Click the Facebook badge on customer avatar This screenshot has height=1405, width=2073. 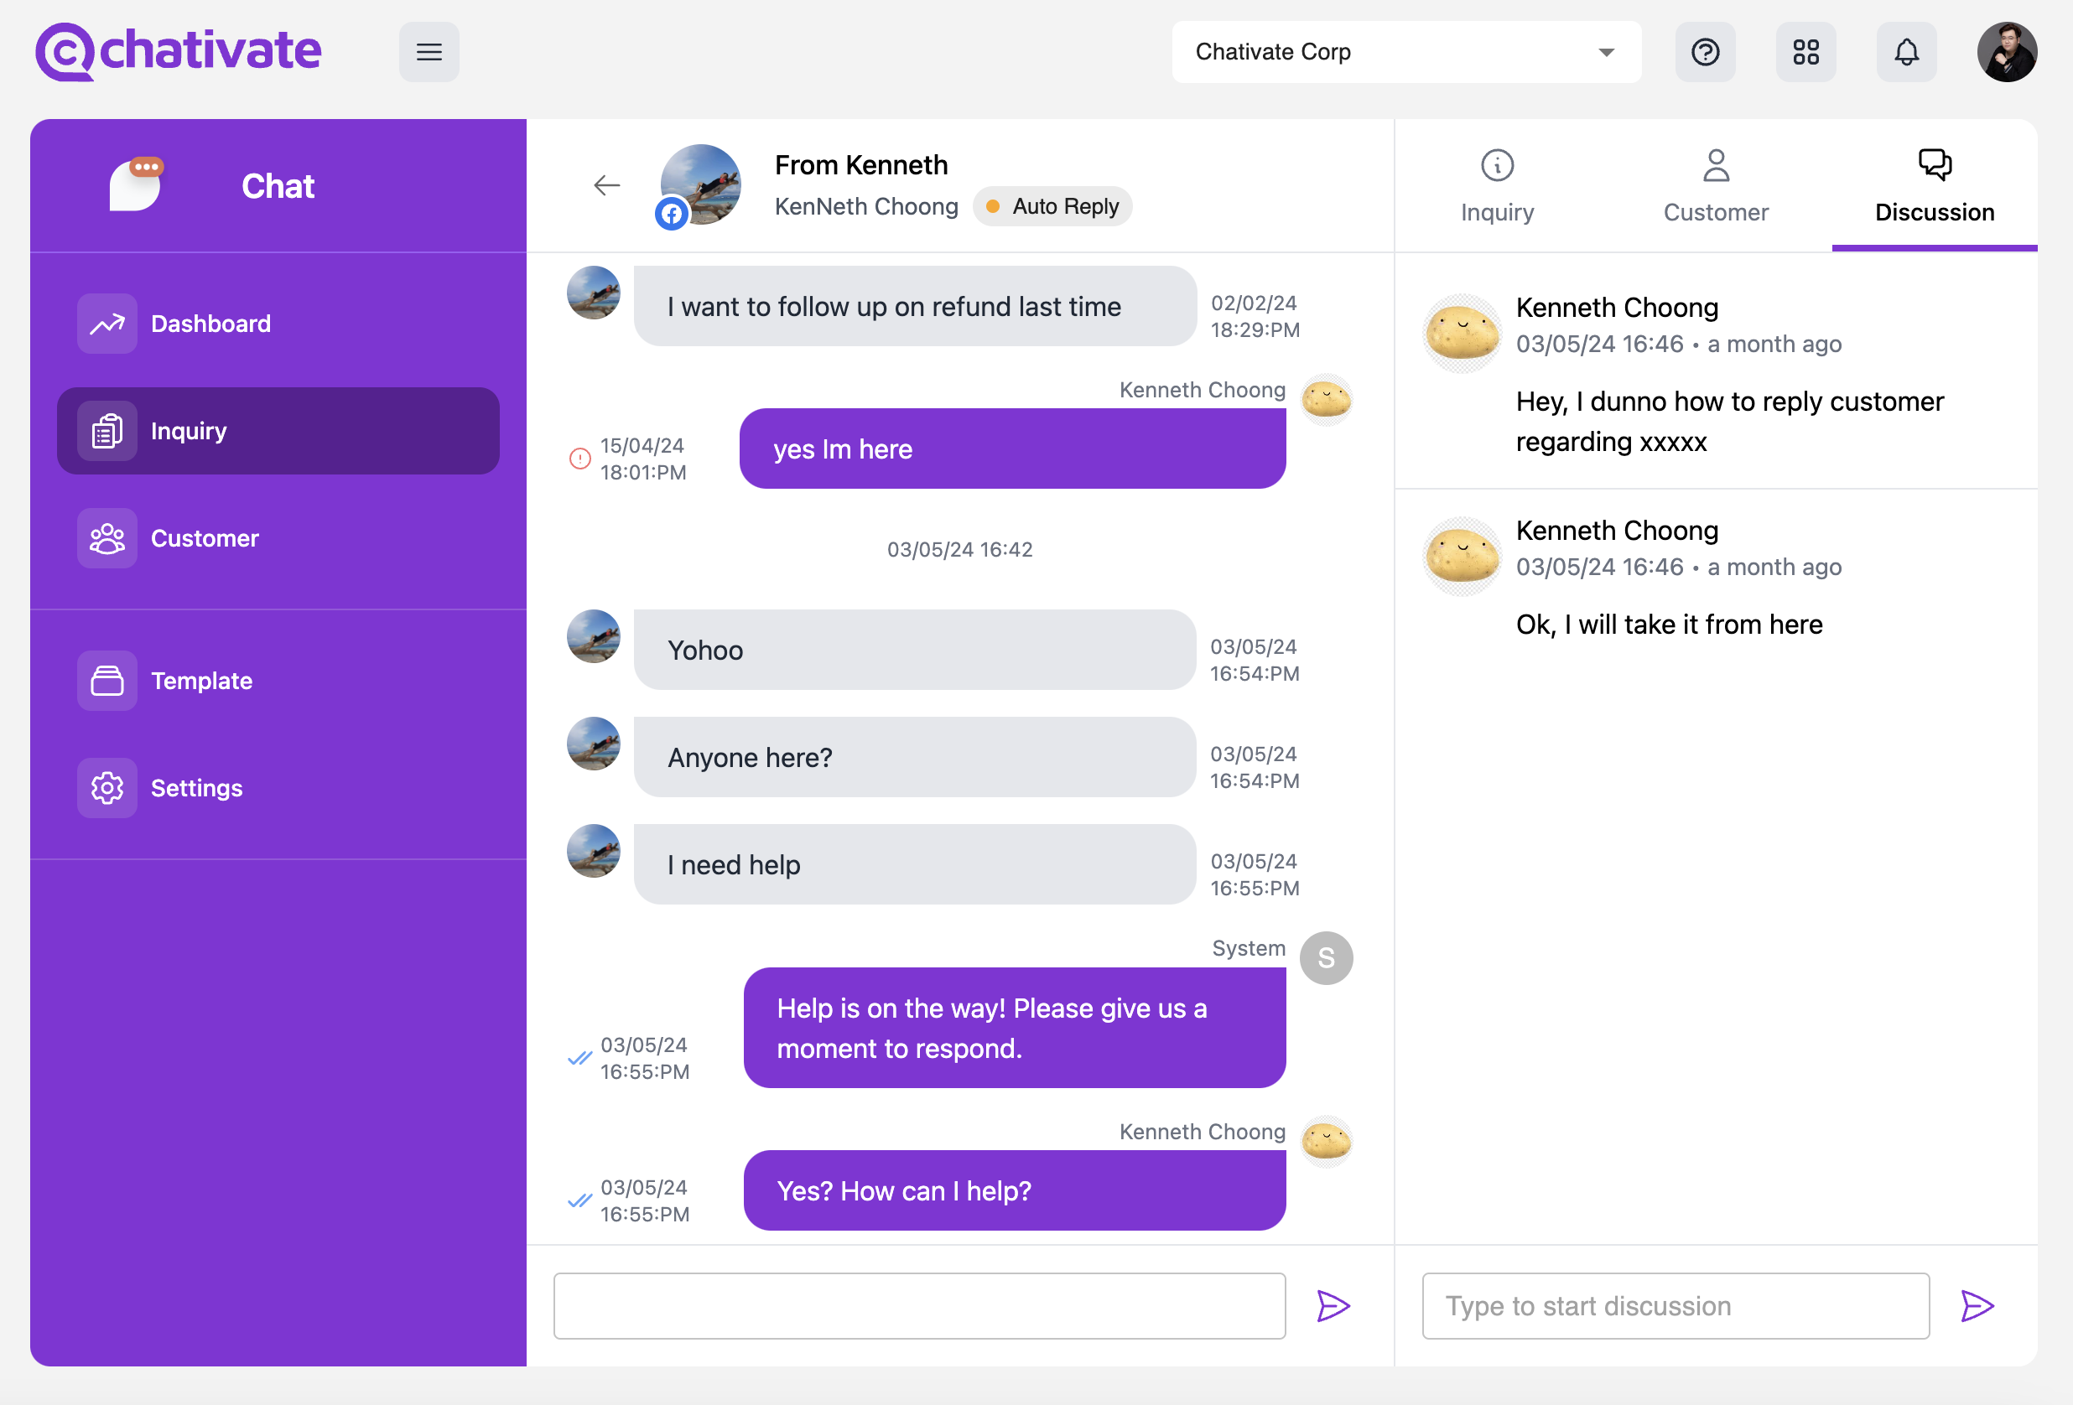672,214
